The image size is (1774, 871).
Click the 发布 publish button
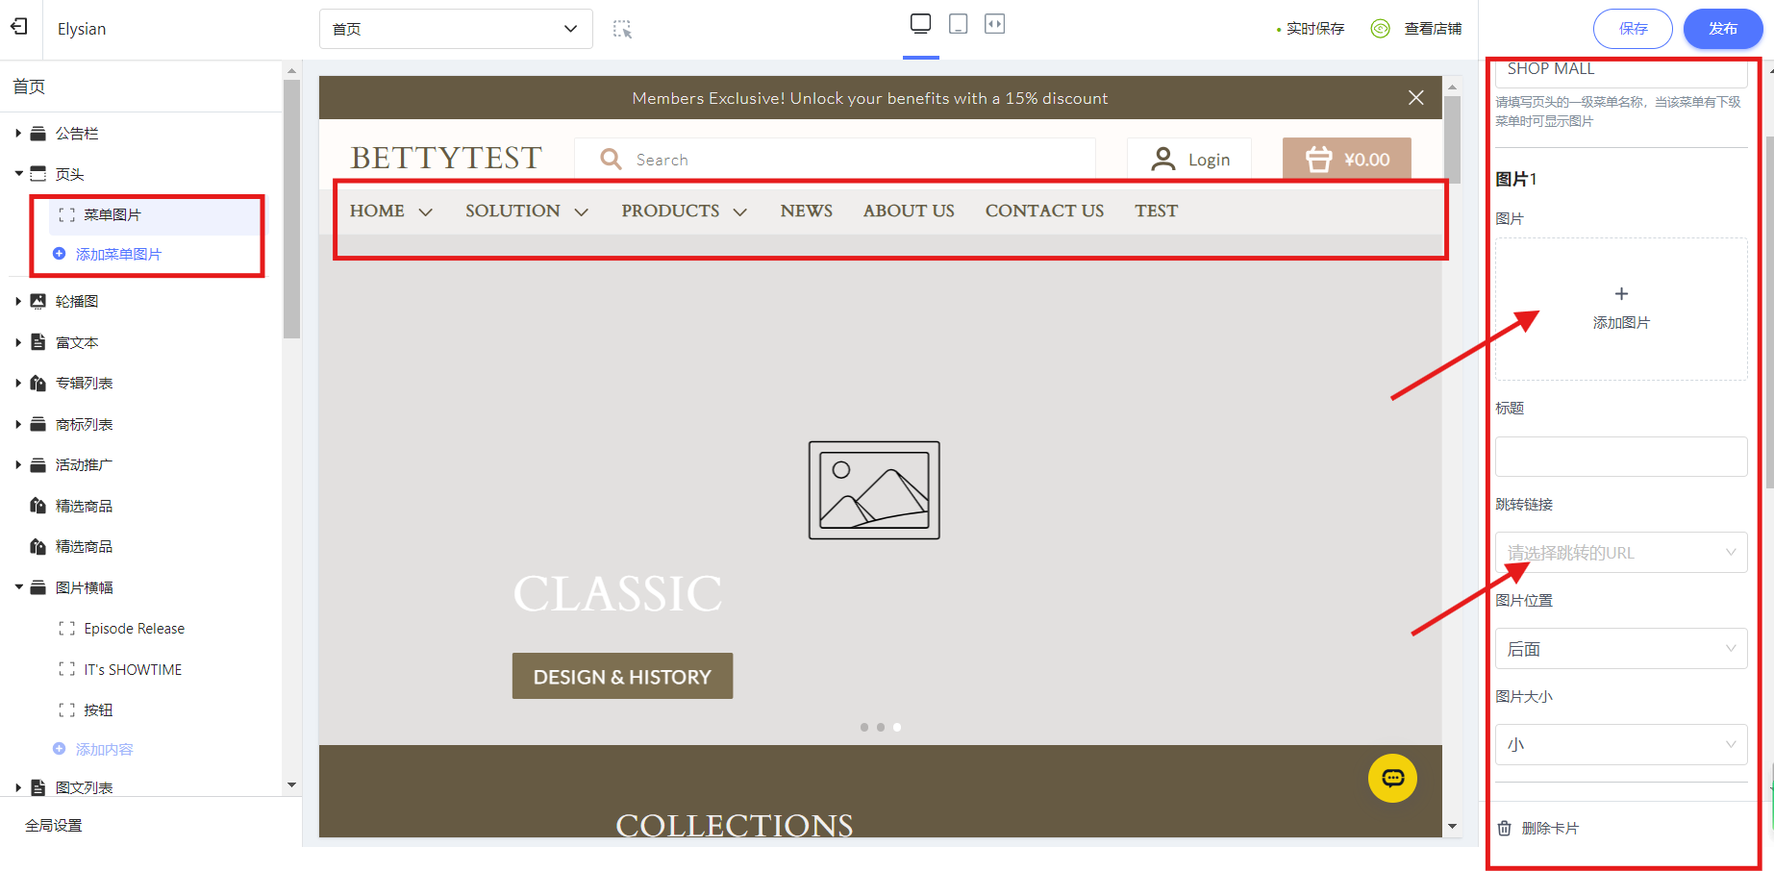pos(1722,29)
